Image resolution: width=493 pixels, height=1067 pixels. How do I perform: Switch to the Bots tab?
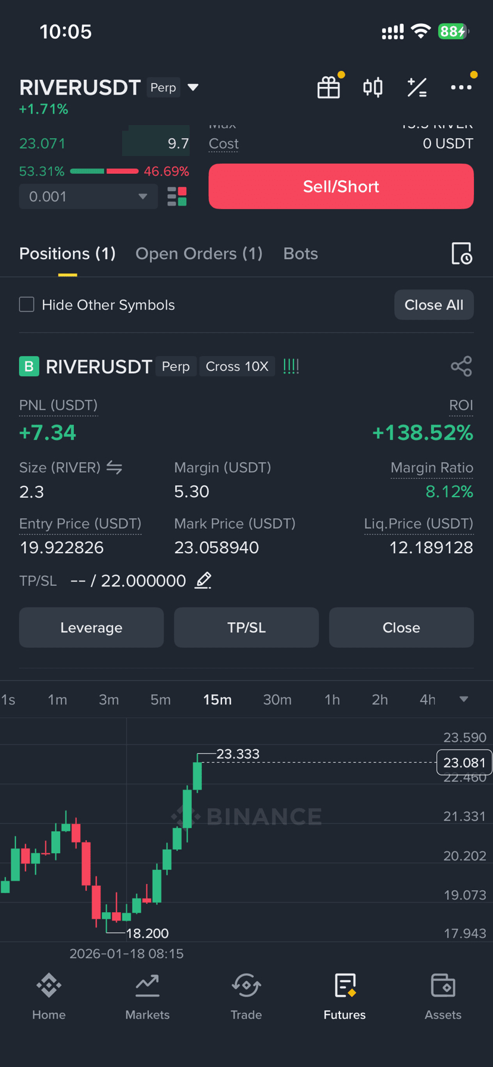301,254
